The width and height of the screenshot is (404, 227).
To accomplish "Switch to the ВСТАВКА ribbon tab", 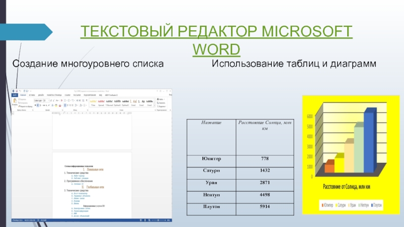I will (32, 95).
